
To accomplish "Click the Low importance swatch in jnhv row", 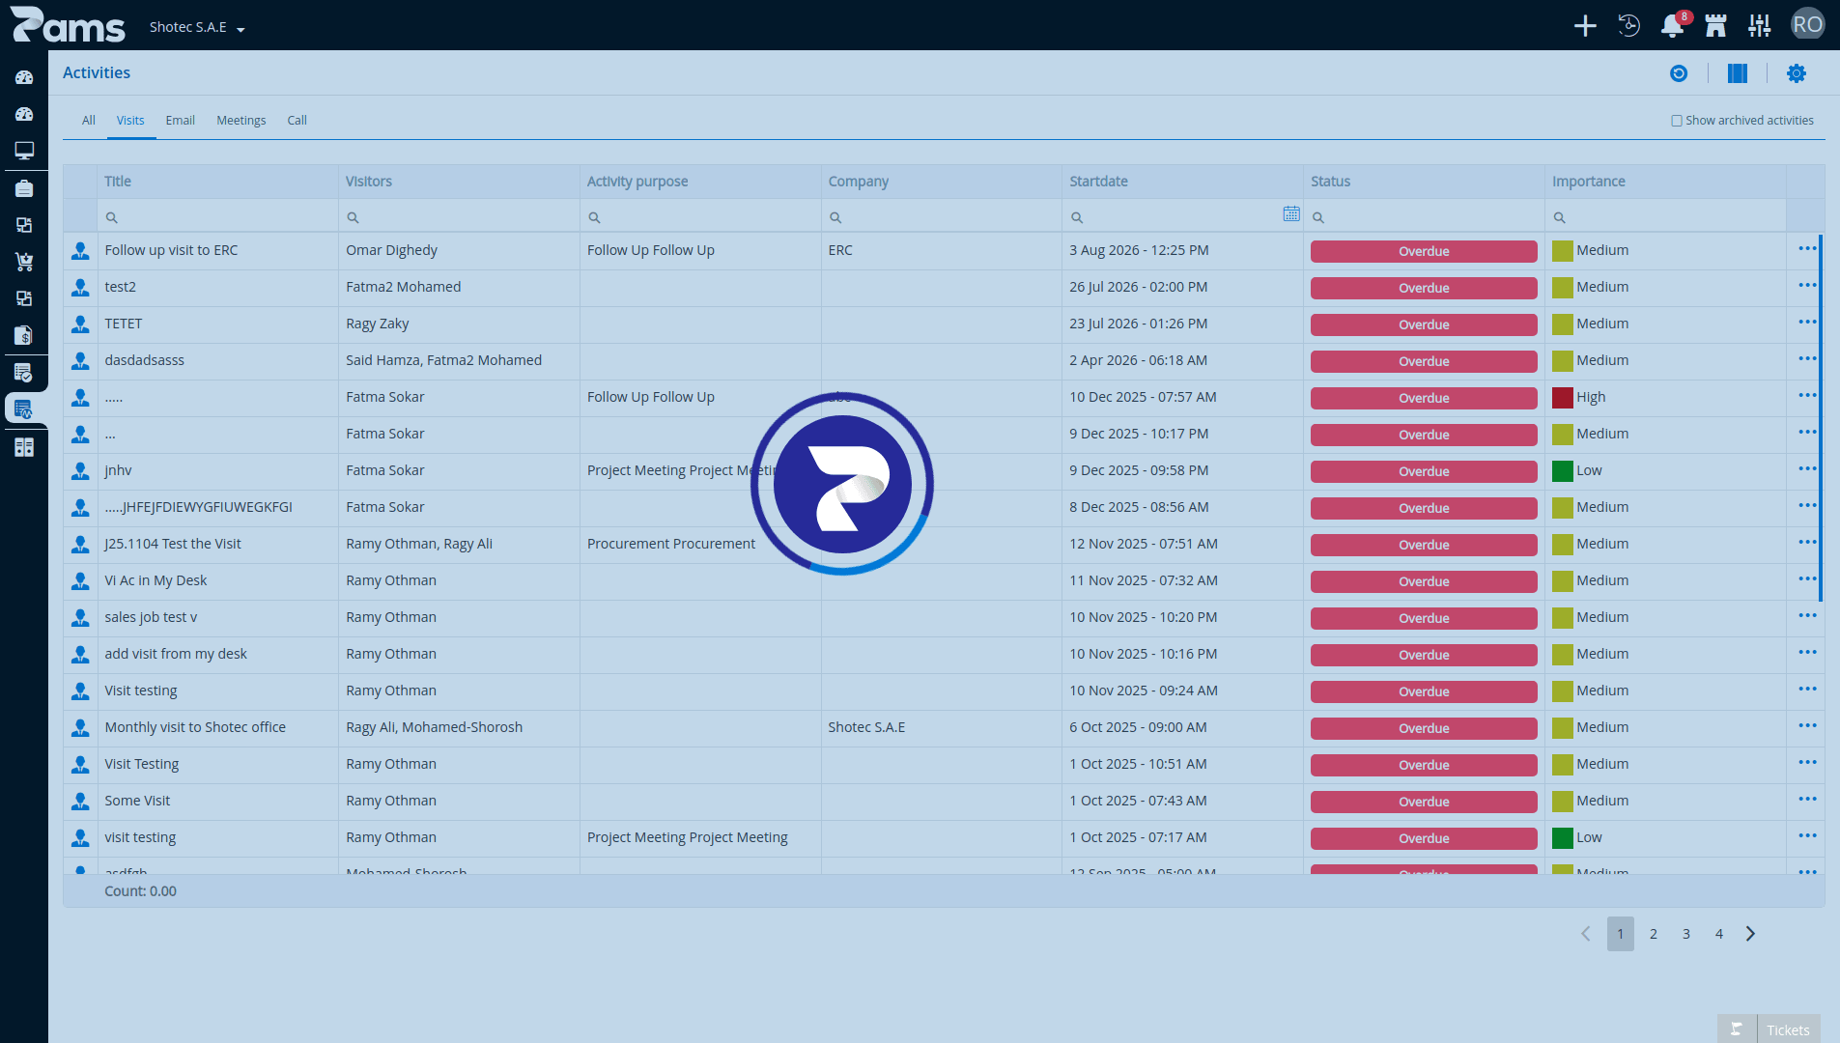I will (x=1563, y=471).
